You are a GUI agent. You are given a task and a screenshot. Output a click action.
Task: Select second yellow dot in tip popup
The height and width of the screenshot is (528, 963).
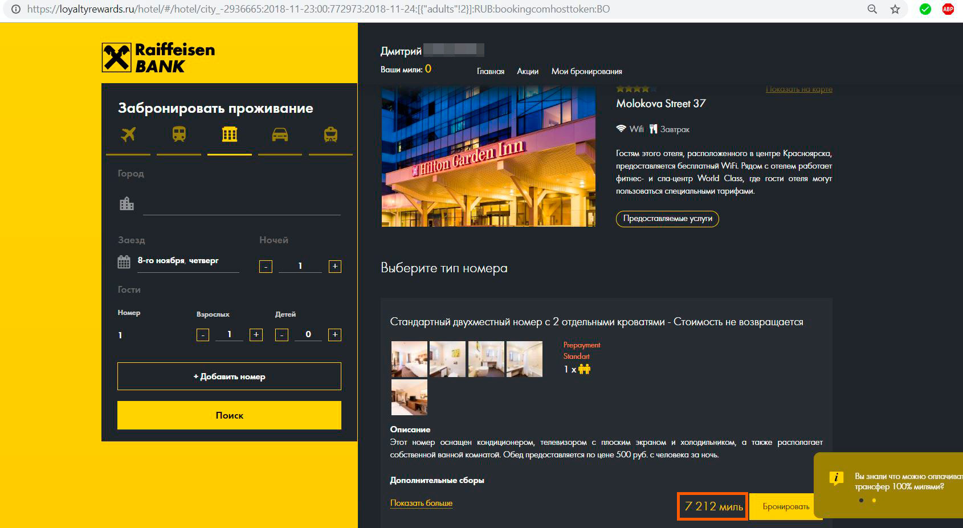click(x=874, y=501)
